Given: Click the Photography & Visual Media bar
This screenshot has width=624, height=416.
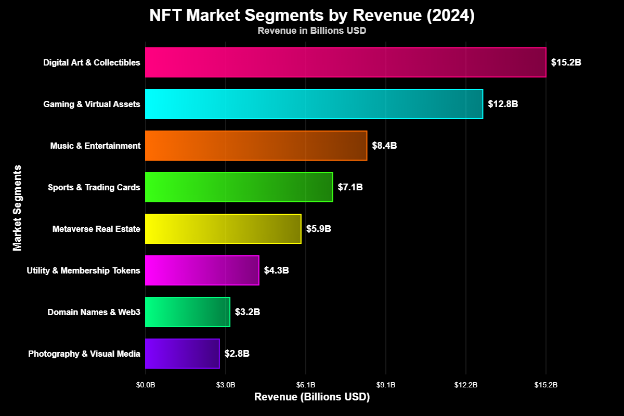Looking at the screenshot, I should click(x=182, y=354).
